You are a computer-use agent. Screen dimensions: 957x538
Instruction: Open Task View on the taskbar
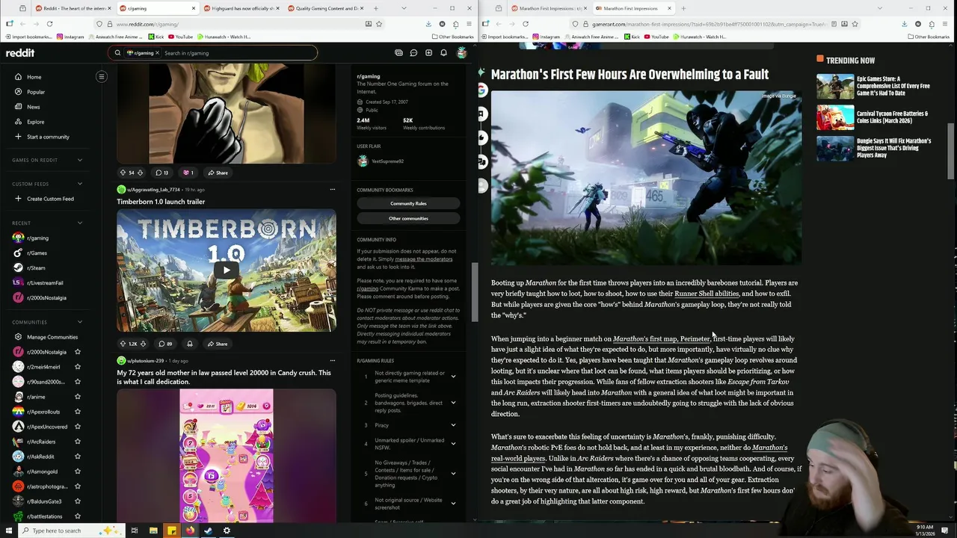click(x=135, y=531)
